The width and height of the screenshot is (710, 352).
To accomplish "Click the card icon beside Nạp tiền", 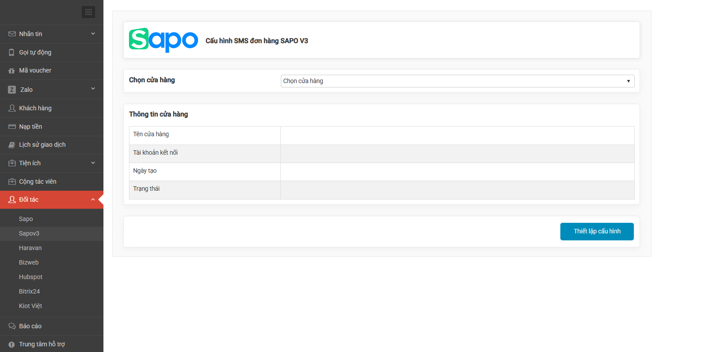I will click(x=12, y=127).
